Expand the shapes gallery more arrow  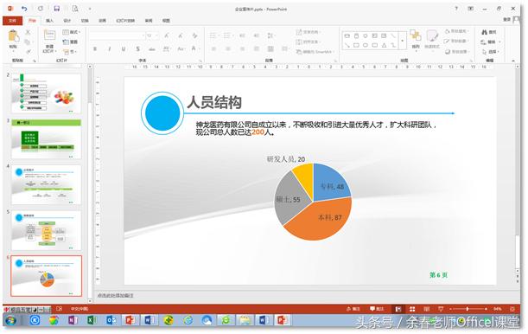pyautogui.click(x=402, y=41)
